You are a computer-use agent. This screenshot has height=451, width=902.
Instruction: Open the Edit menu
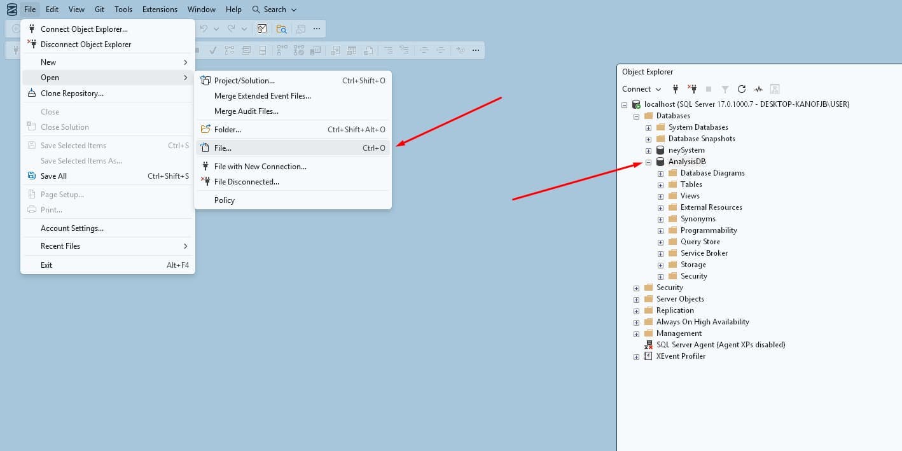pyautogui.click(x=52, y=10)
